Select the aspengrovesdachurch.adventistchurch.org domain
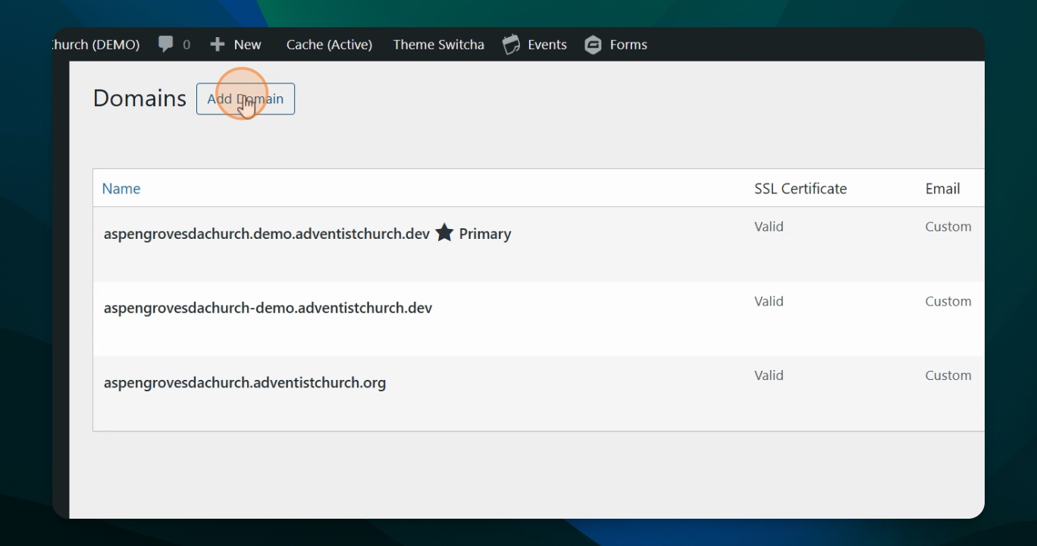Screen dimensions: 1037x546 (x=245, y=382)
